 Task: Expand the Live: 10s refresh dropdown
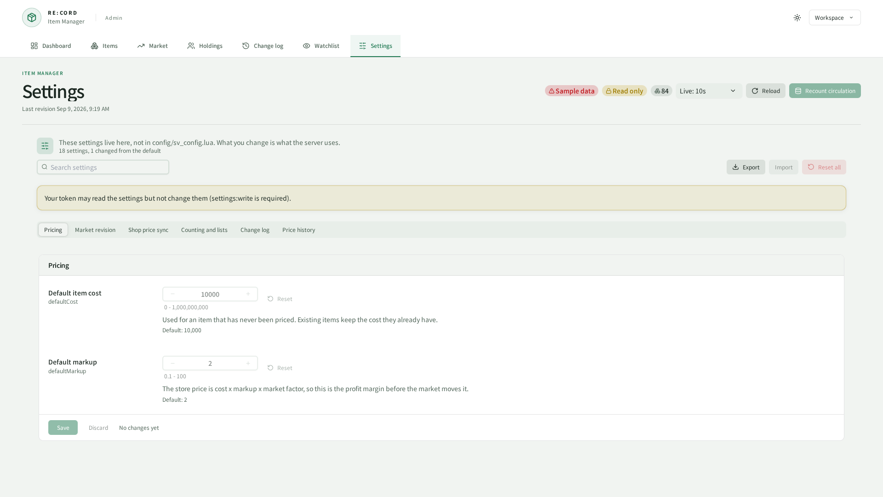pyautogui.click(x=709, y=91)
